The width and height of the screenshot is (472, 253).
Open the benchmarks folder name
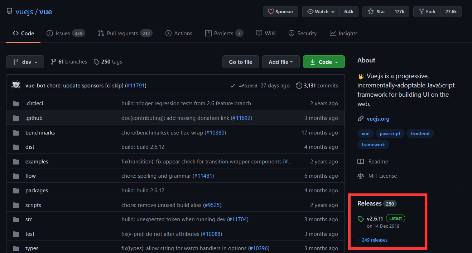(x=40, y=133)
